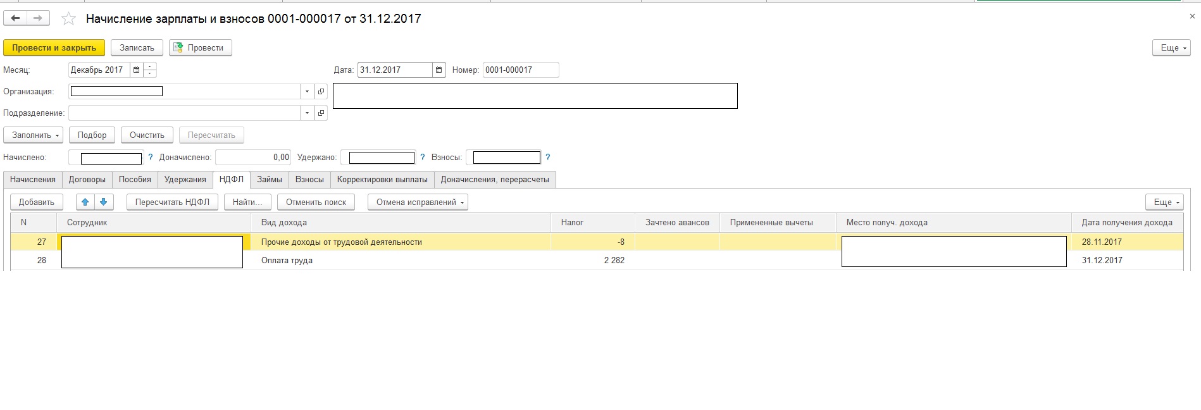Switch to the Взносы tab
This screenshot has height=410, width=1201.
[309, 180]
